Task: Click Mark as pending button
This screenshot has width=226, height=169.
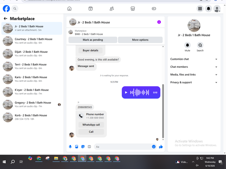Action: (x=93, y=40)
